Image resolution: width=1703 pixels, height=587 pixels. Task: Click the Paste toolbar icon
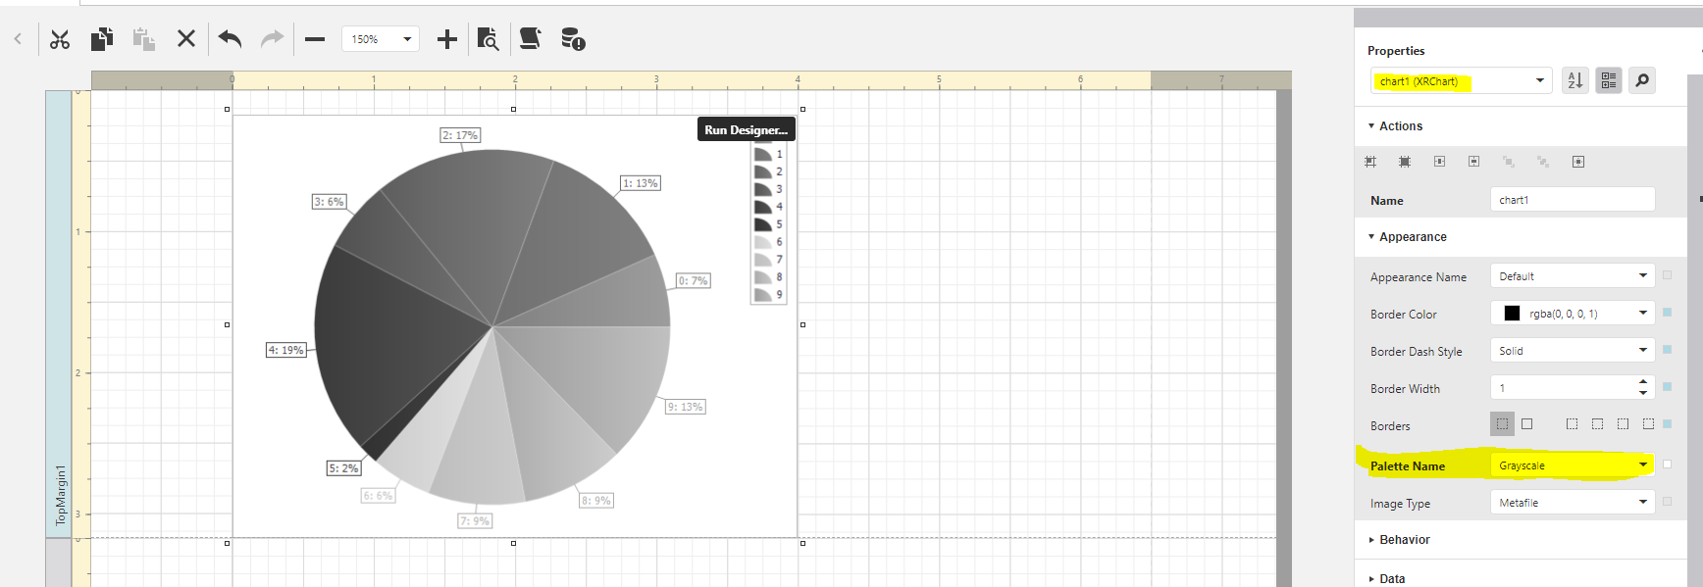pos(144,39)
